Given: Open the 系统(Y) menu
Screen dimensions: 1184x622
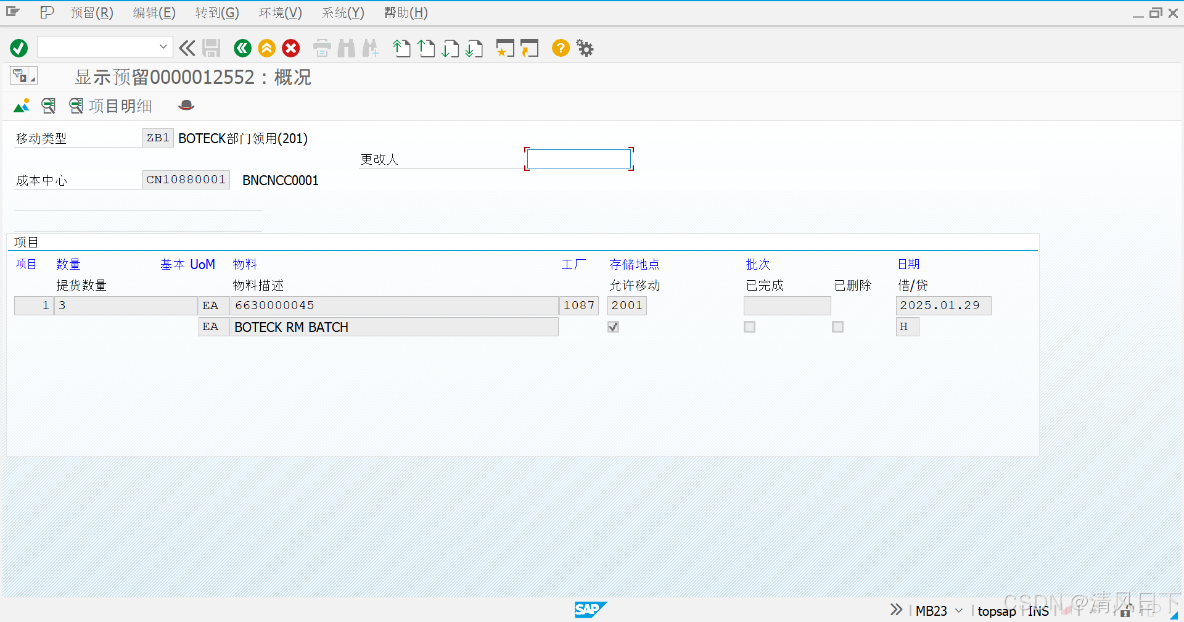Looking at the screenshot, I should 343,12.
